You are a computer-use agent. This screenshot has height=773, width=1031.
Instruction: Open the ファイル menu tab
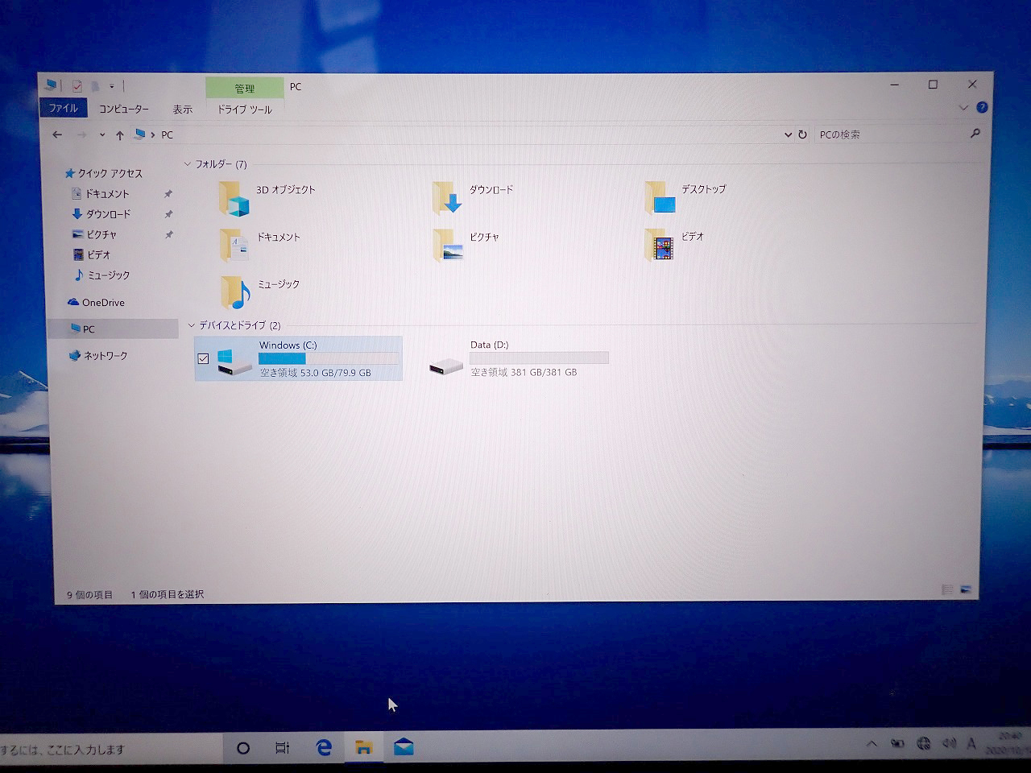coord(63,108)
